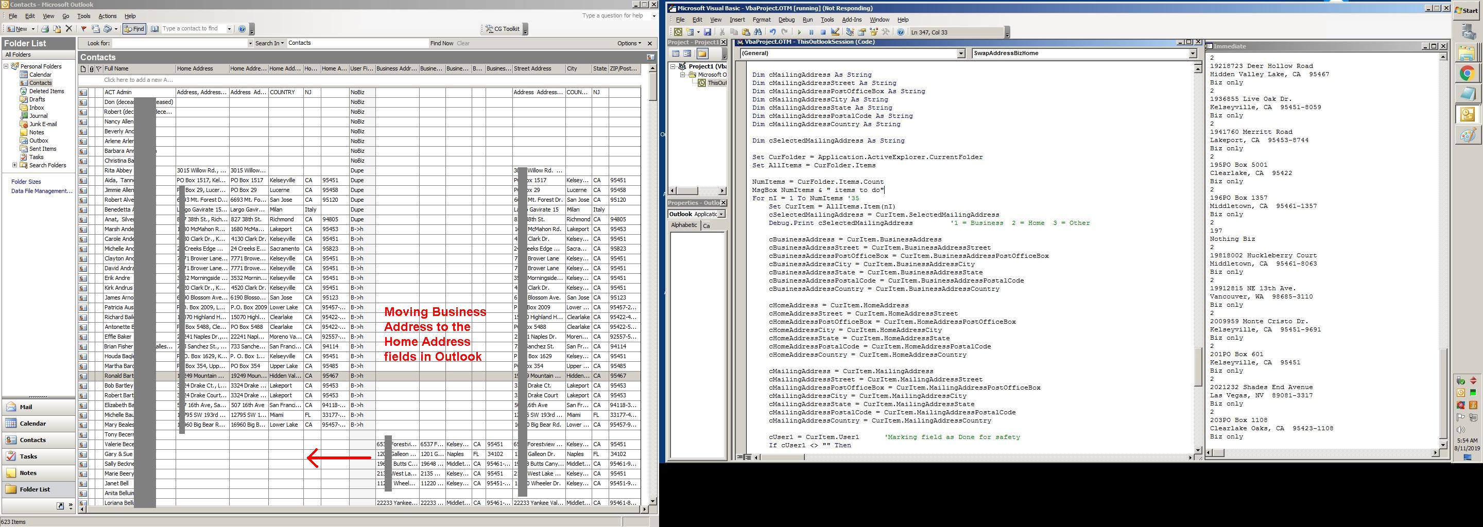Click the red Follow Up flag icon
The width and height of the screenshot is (1483, 527).
pyautogui.click(x=83, y=29)
